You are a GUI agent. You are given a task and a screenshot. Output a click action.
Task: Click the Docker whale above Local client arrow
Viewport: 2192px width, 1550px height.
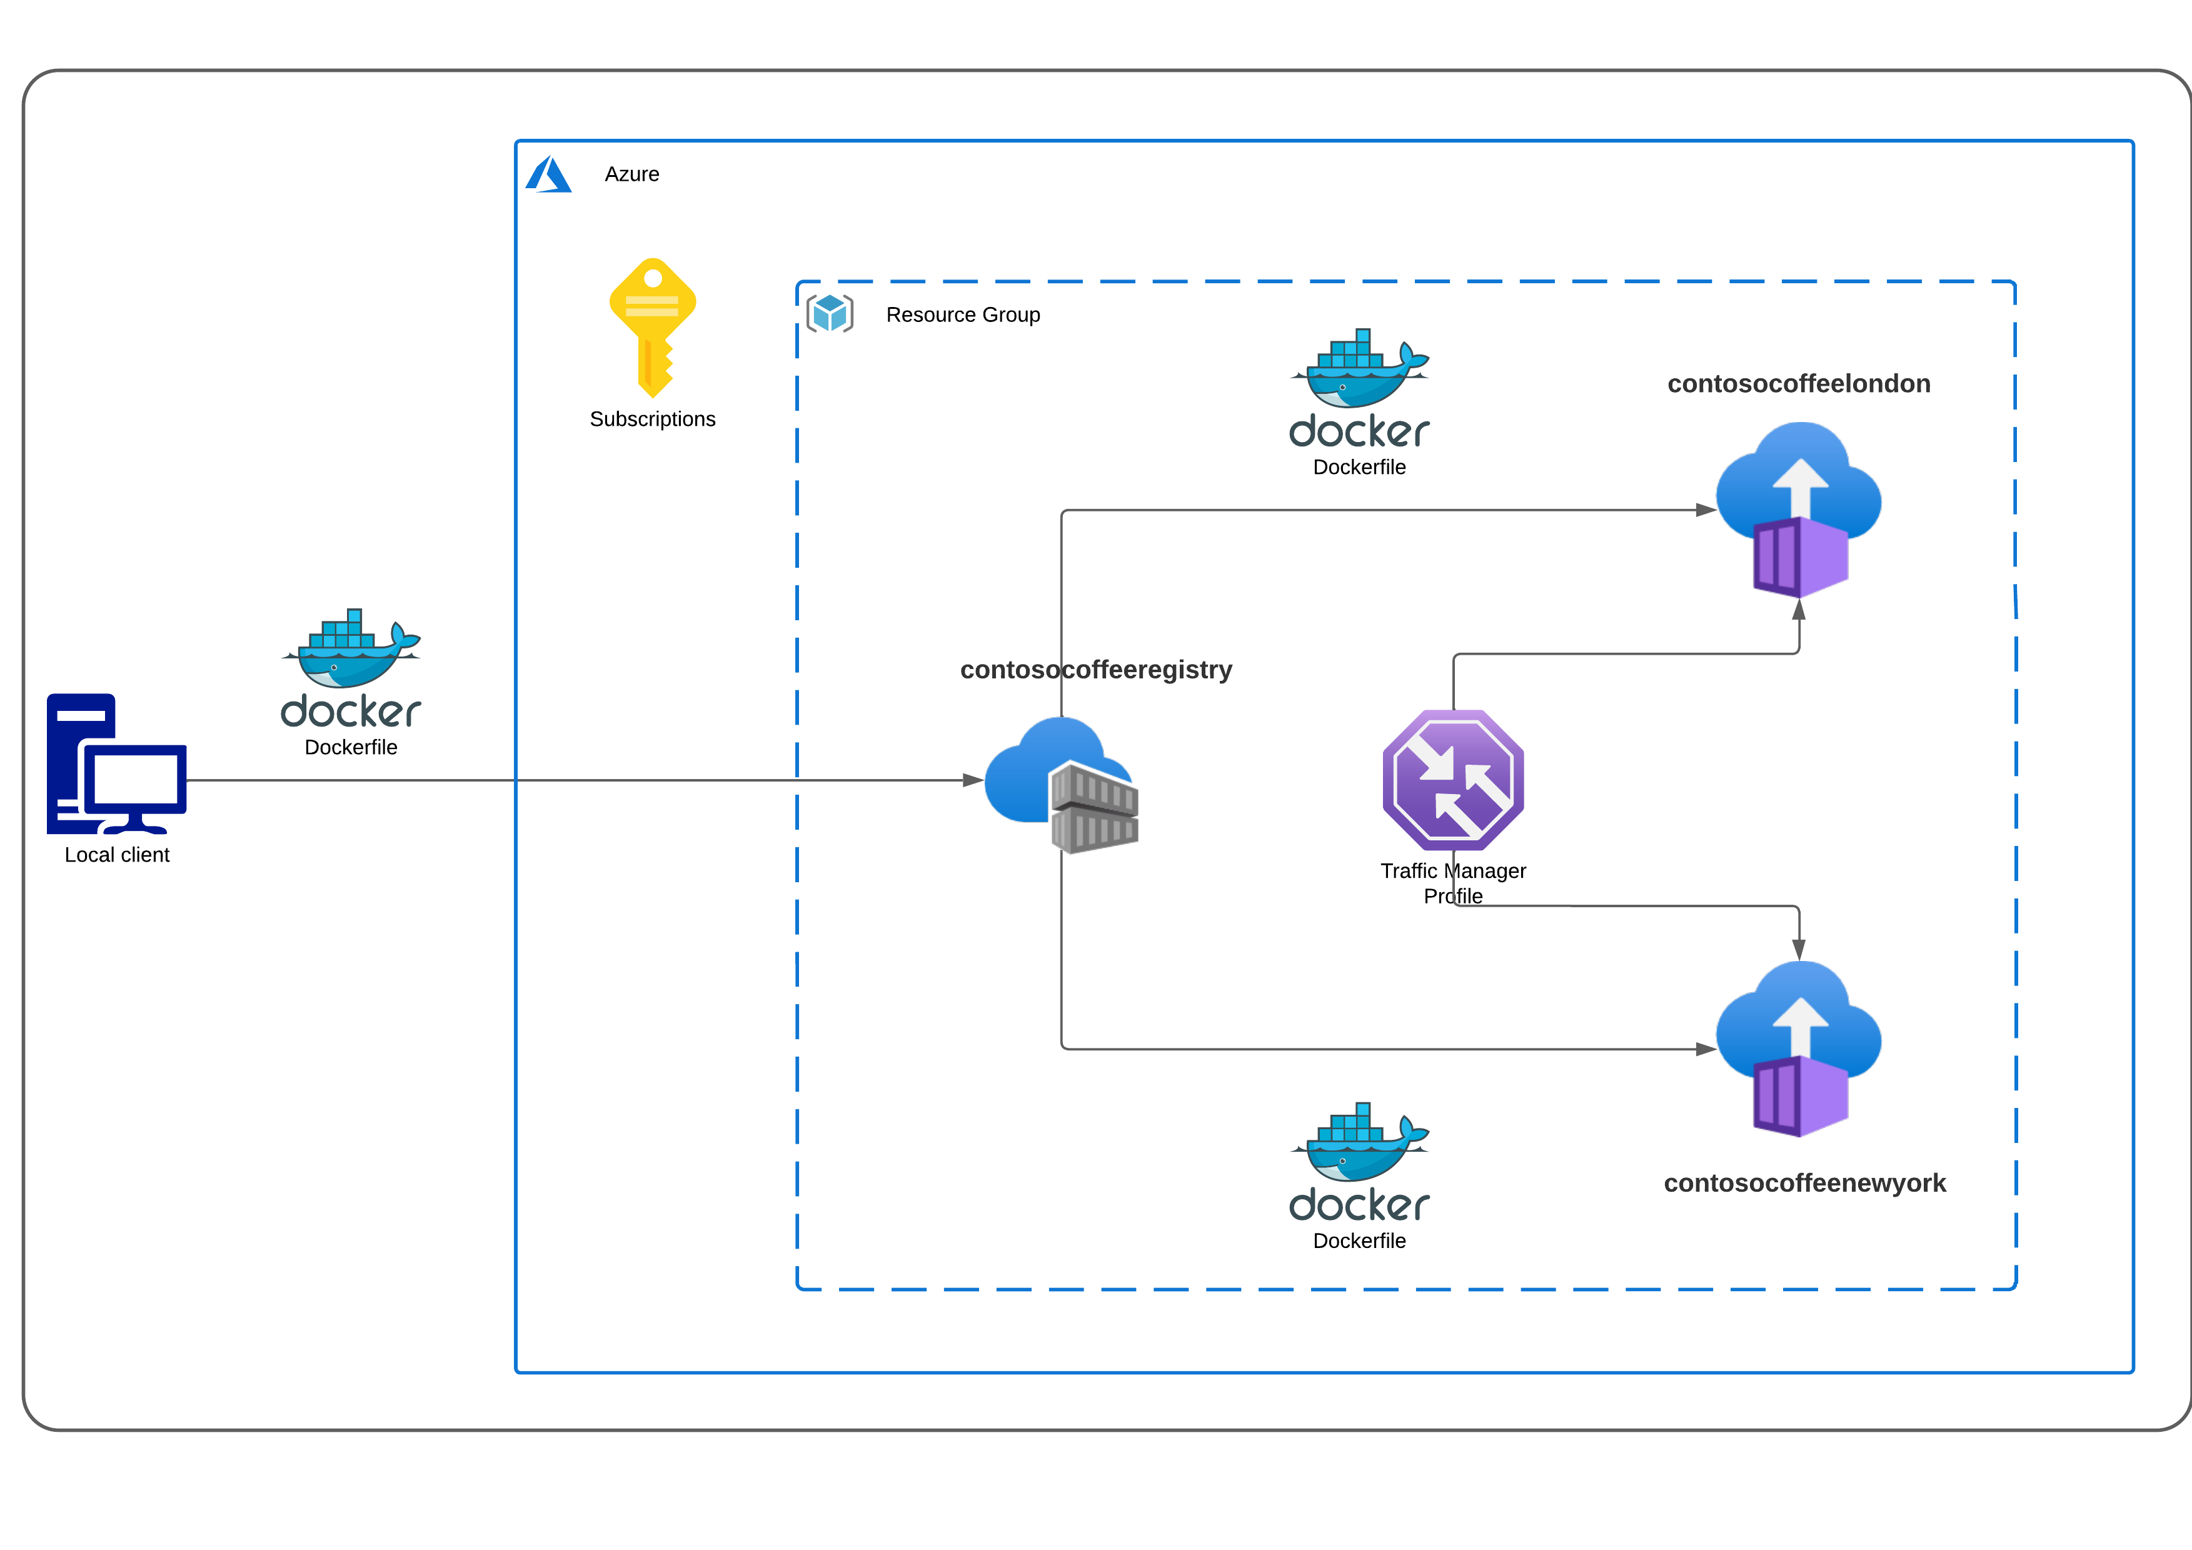click(351, 668)
